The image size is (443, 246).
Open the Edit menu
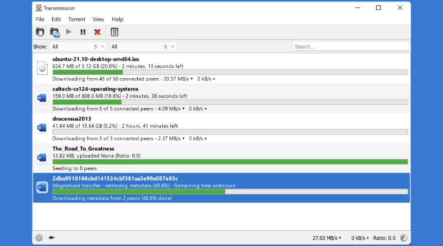56,19
